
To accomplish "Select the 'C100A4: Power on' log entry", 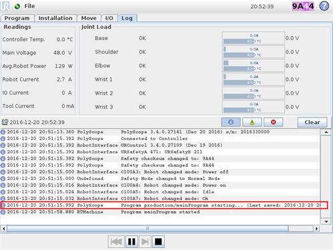I will coord(160,185).
